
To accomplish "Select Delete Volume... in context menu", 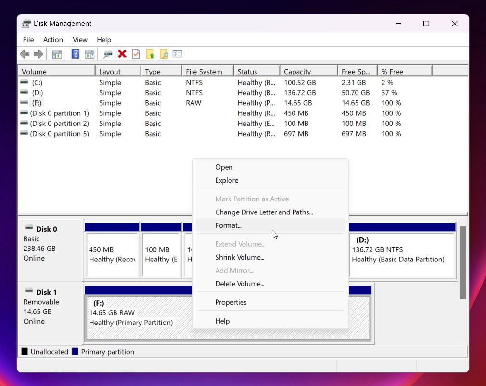I will [270, 284].
